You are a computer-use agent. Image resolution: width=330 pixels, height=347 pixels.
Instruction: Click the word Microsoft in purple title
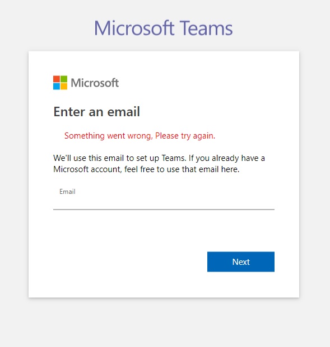[x=134, y=28]
